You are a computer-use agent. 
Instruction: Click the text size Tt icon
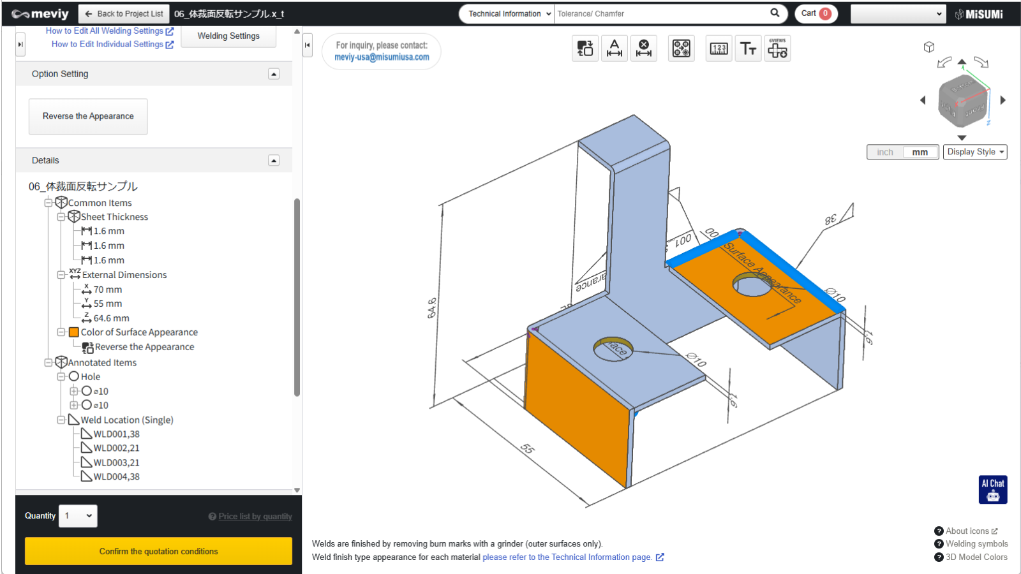pos(748,48)
